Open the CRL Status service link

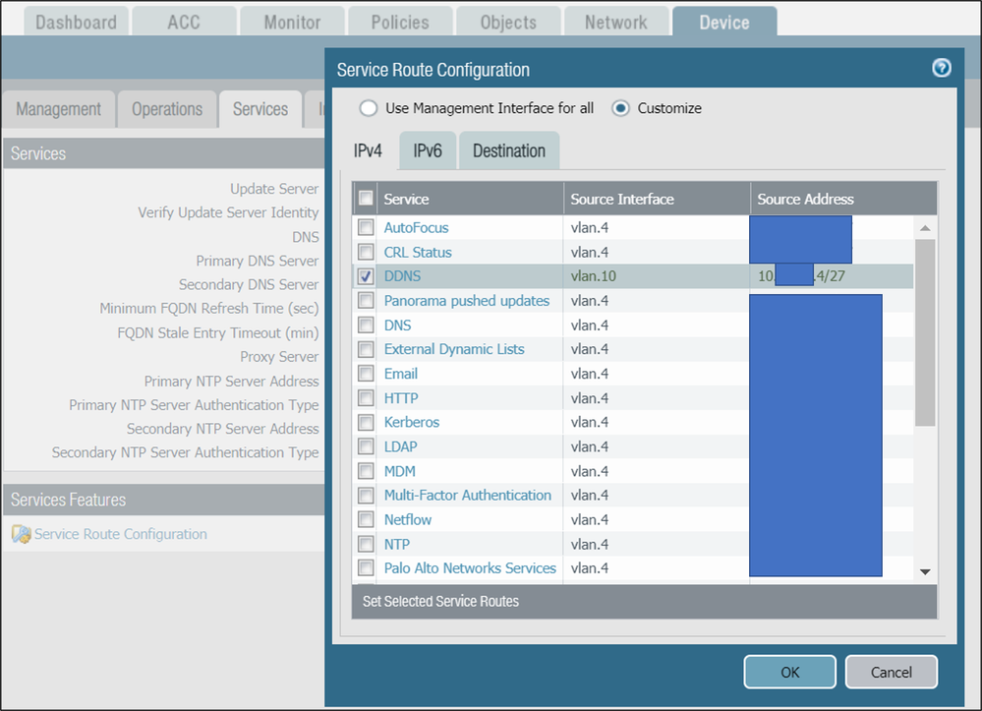coord(418,252)
